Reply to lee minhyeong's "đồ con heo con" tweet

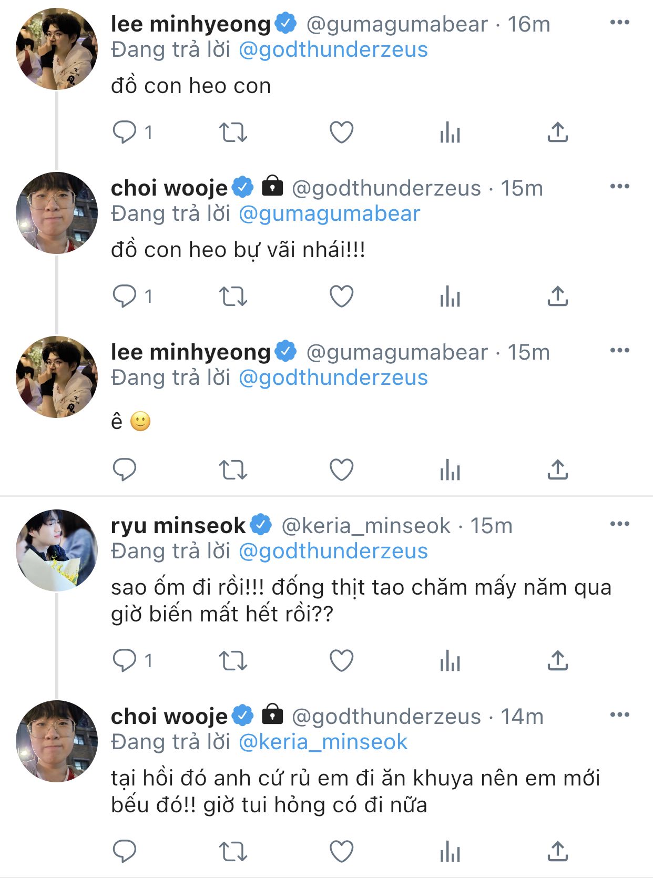pyautogui.click(x=125, y=132)
